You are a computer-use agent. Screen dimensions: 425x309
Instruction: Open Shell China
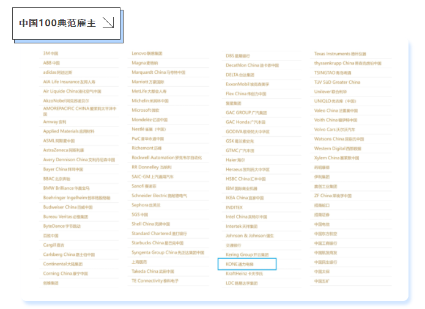[x=150, y=224]
